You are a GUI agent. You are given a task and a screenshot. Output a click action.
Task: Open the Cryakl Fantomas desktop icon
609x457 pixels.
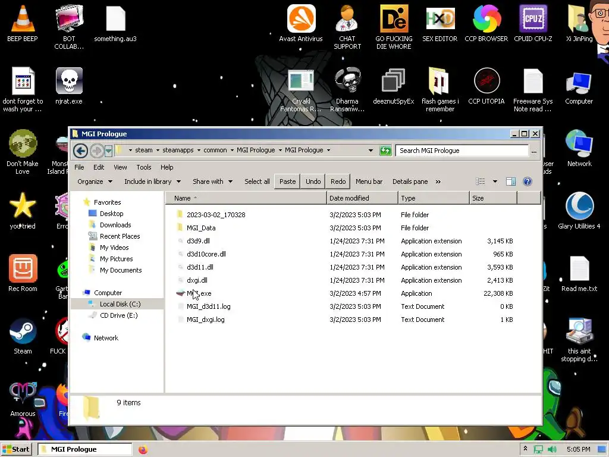301,90
